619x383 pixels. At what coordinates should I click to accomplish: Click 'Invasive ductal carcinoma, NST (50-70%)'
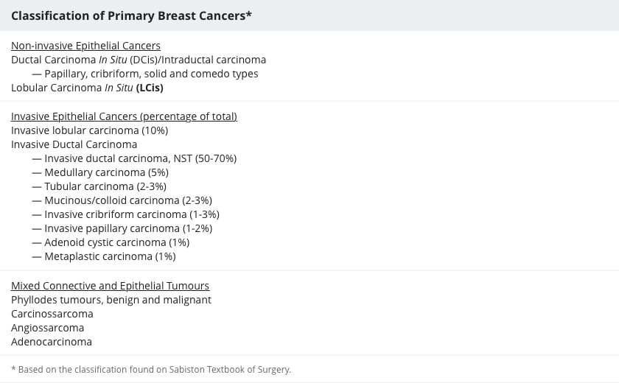[141, 158]
